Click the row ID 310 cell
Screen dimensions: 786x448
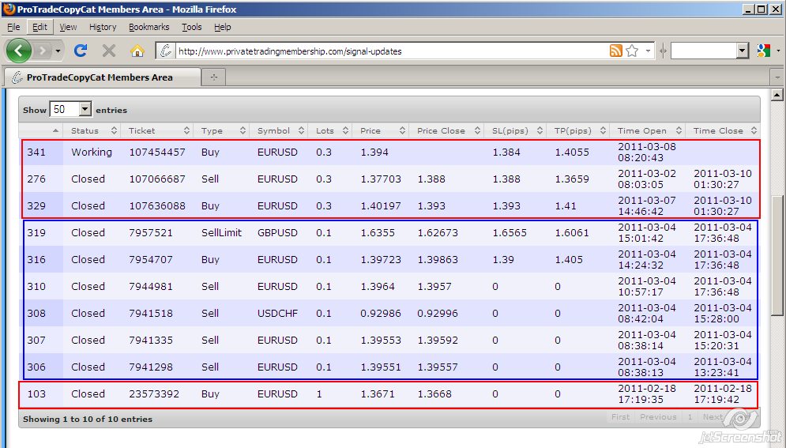36,287
